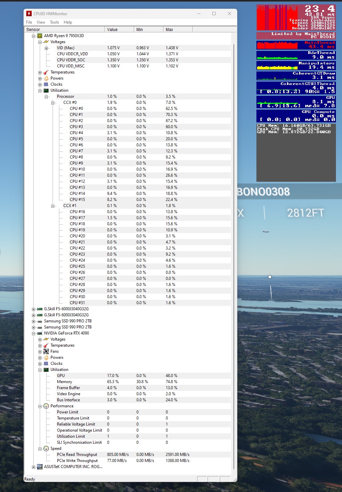Image resolution: width=342 pixels, height=492 pixels.
Task: Open the View menu
Action: pos(41,22)
